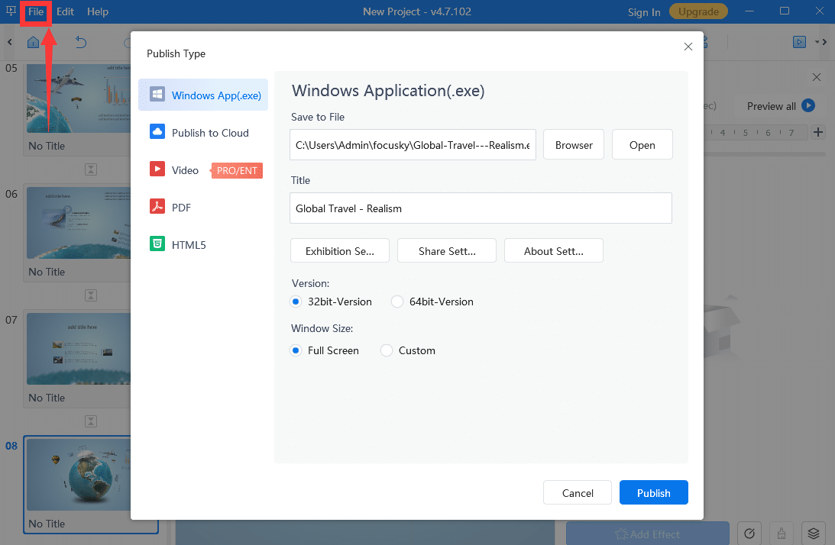This screenshot has height=545, width=835.
Task: Select the PDF publish type
Action: 181,208
